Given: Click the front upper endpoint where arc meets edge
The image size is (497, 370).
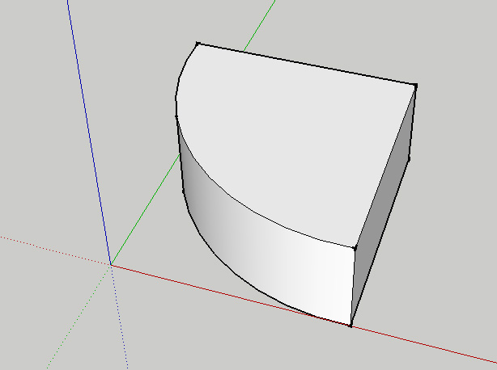Looking at the screenshot, I should pos(355,248).
